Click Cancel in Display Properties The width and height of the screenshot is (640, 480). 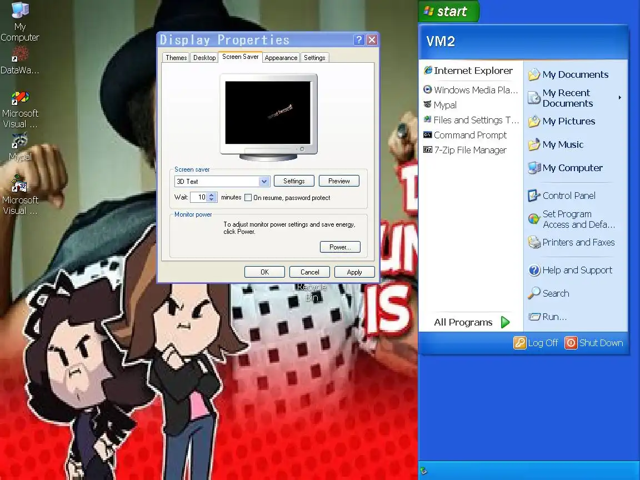(x=310, y=272)
